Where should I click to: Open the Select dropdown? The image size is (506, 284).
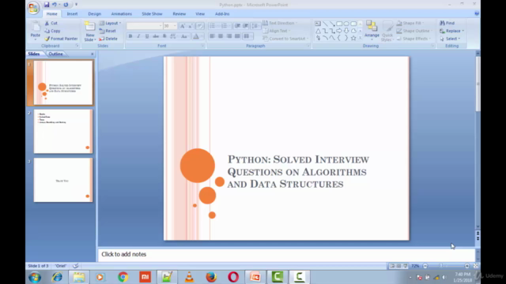pos(450,39)
